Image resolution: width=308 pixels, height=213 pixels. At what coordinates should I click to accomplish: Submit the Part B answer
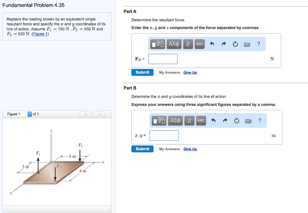(x=142, y=149)
